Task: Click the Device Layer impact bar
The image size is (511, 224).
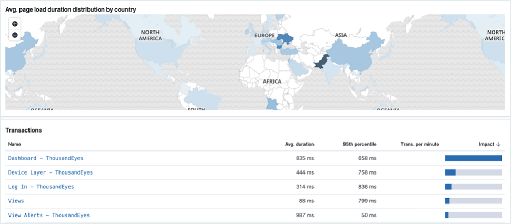Action: point(473,172)
